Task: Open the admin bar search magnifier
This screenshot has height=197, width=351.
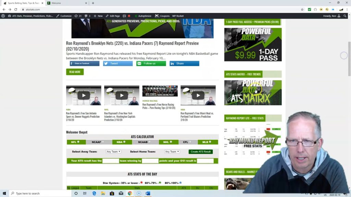Action: [345, 16]
